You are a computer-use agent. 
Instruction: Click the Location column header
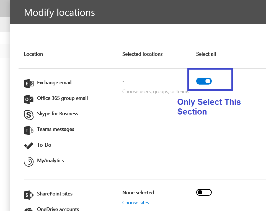tap(33, 54)
